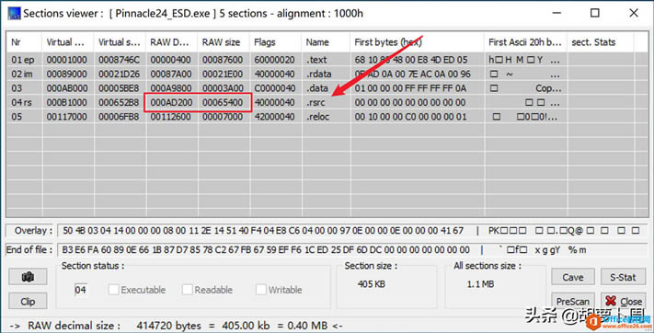Close the viewer with the red X Close button
Viewport: 654px width, 333px height.
(623, 302)
